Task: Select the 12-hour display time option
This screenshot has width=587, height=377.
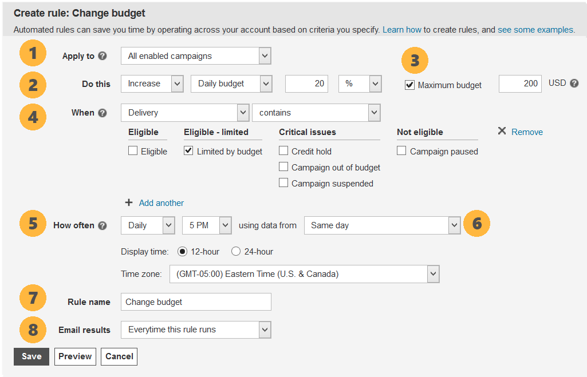Action: click(x=182, y=252)
